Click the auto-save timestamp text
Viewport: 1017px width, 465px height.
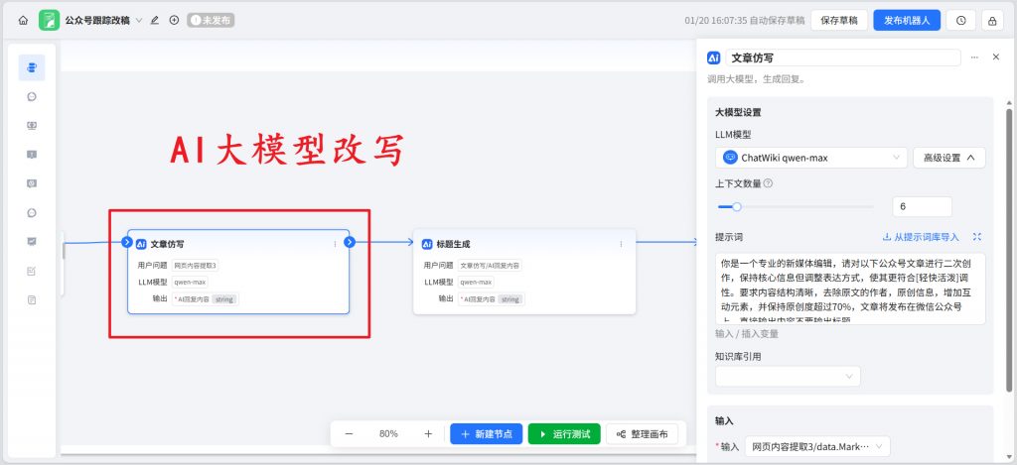(x=745, y=20)
